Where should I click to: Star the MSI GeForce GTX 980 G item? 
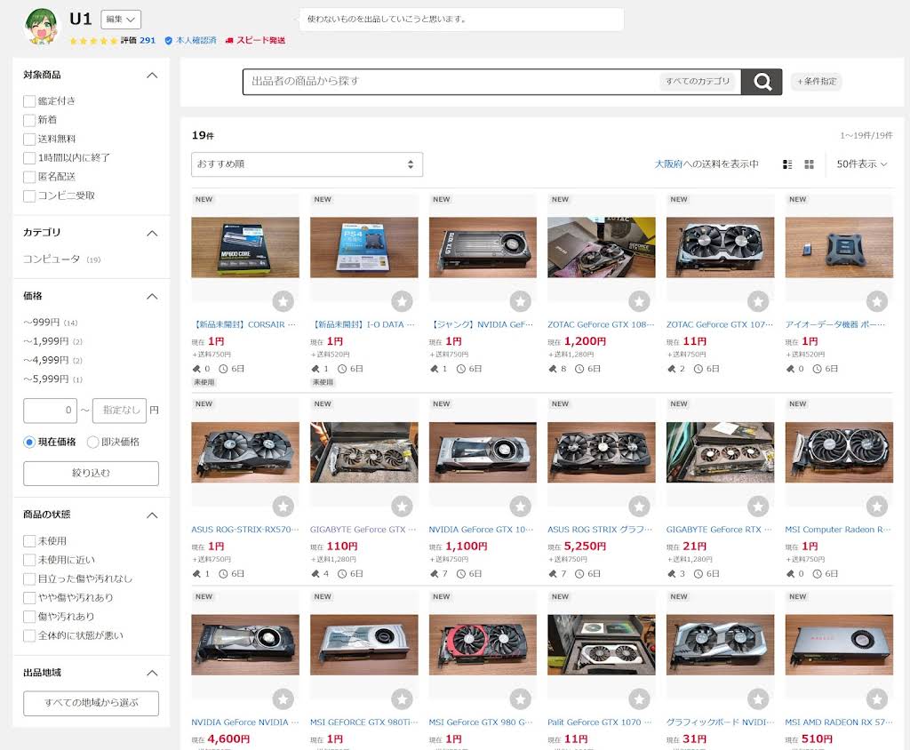[x=521, y=699]
